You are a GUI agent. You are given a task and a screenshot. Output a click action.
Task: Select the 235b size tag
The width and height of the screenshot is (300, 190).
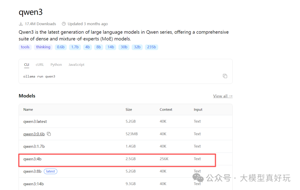pyautogui.click(x=152, y=47)
